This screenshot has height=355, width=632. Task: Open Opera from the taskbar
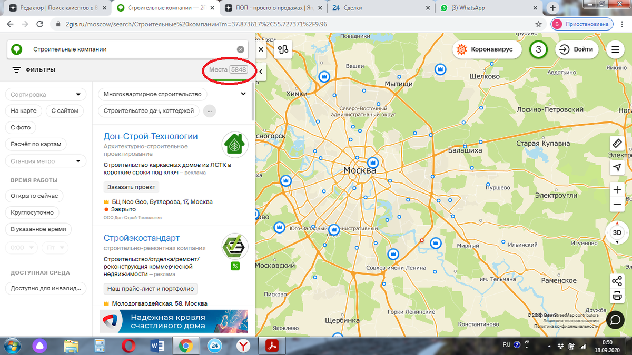pyautogui.click(x=129, y=346)
